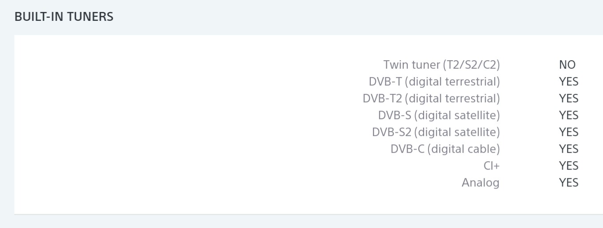This screenshot has width=603, height=228.
Task: Select the YES value beside DVB-S
Action: (568, 115)
